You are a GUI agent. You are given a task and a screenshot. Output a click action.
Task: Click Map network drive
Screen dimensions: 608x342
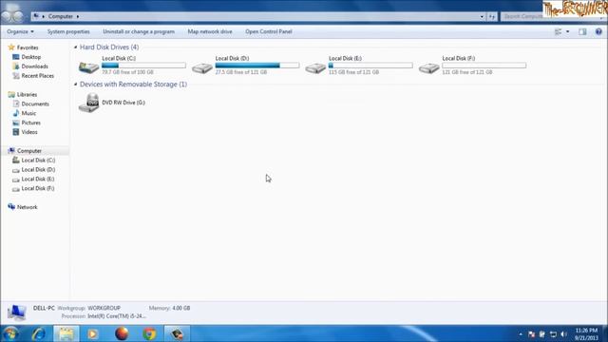coord(210,31)
